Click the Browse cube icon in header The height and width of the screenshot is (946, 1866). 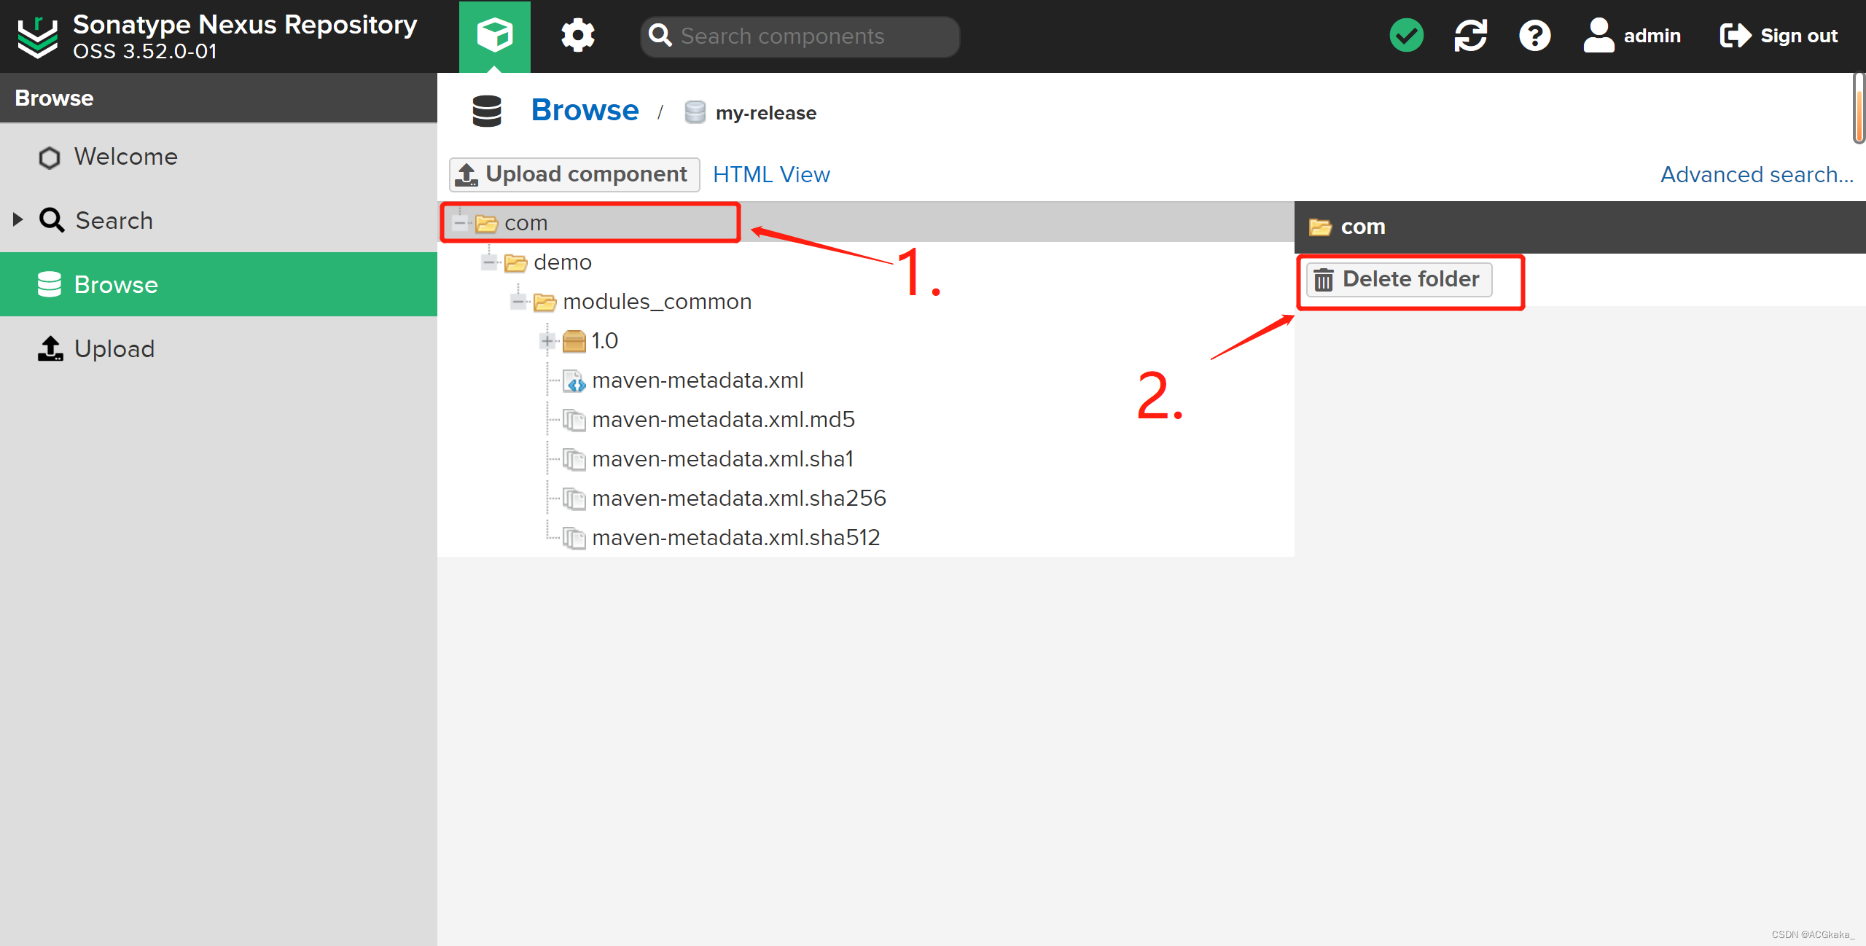(494, 35)
